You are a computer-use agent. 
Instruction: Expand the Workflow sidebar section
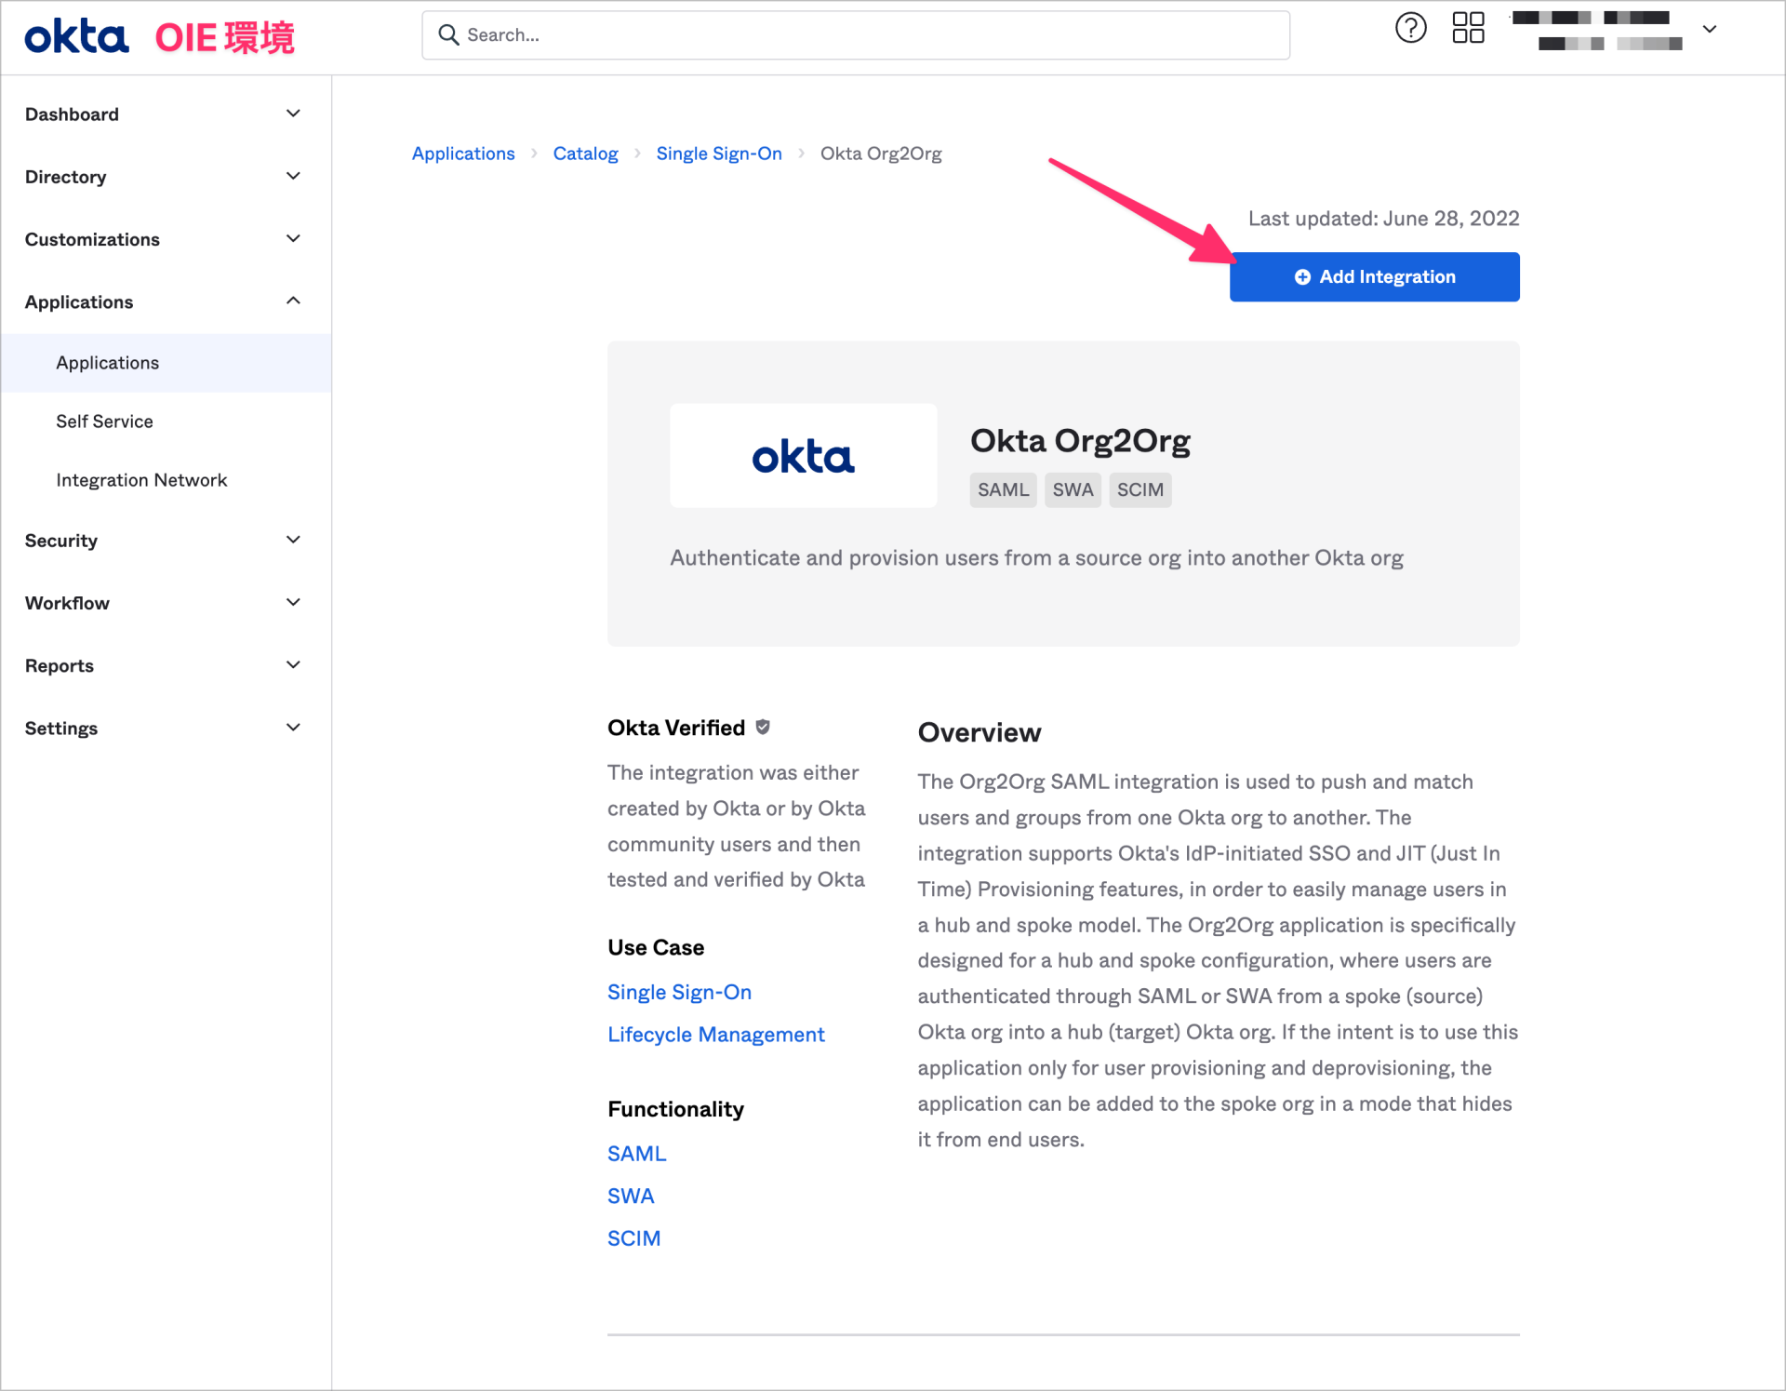(x=292, y=602)
